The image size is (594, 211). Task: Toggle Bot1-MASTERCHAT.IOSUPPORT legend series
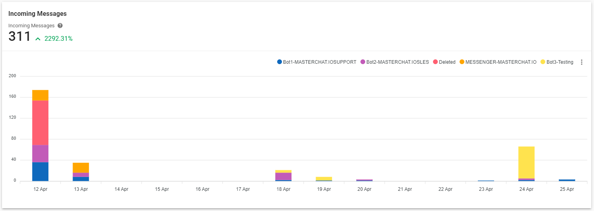[317, 62]
